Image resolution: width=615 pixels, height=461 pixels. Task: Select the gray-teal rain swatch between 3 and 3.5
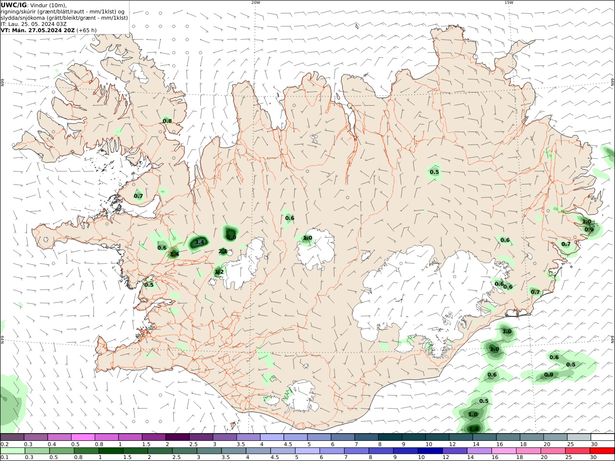(x=209, y=451)
